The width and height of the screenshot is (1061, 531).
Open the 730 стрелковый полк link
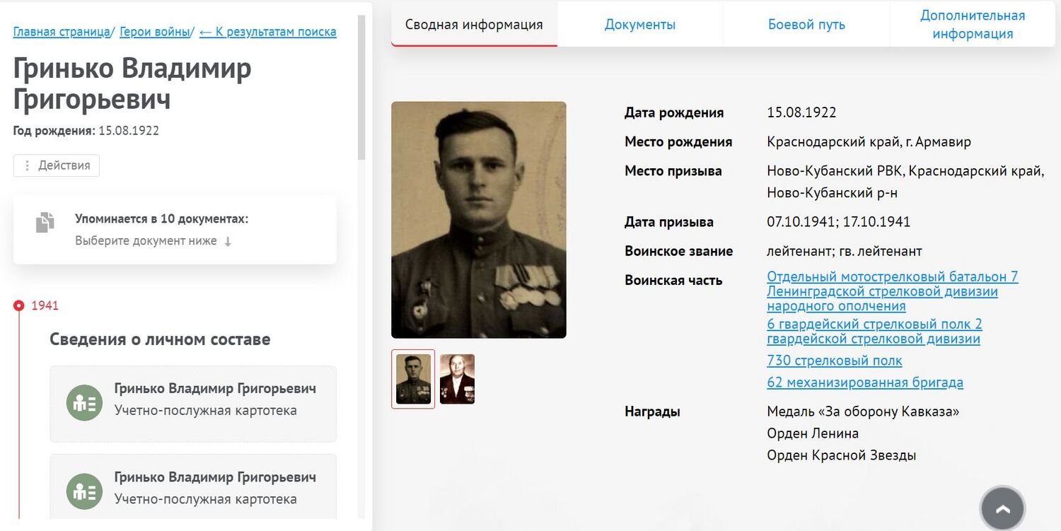[x=834, y=361]
